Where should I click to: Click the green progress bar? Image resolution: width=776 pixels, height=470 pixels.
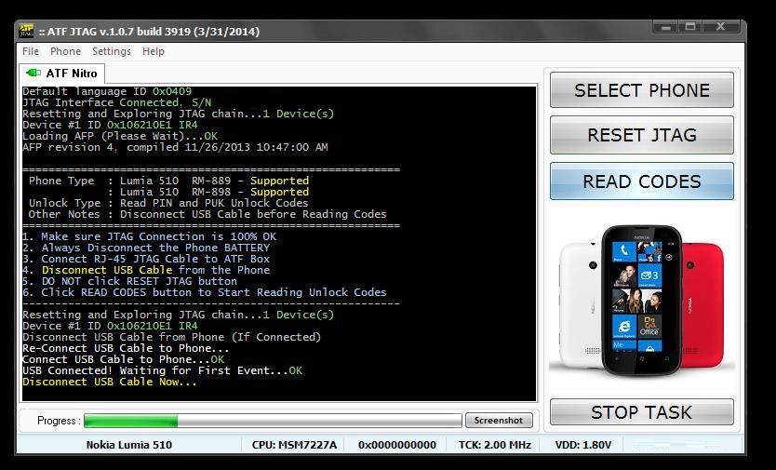(x=273, y=421)
